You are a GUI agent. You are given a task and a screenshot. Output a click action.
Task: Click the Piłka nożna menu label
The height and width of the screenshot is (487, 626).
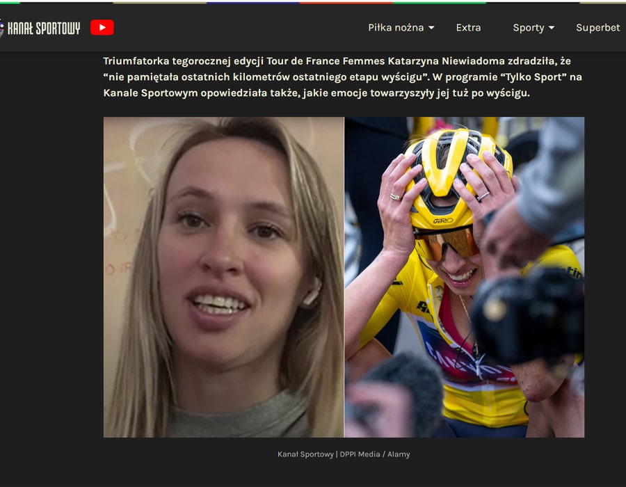tap(395, 28)
